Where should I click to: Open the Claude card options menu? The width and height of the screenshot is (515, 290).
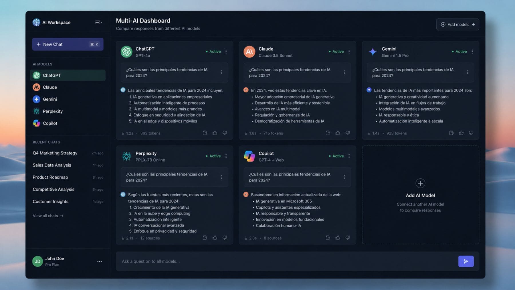(349, 52)
